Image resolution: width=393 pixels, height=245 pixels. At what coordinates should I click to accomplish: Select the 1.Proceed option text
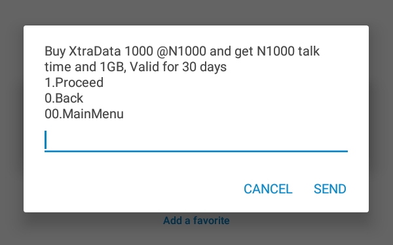click(74, 82)
